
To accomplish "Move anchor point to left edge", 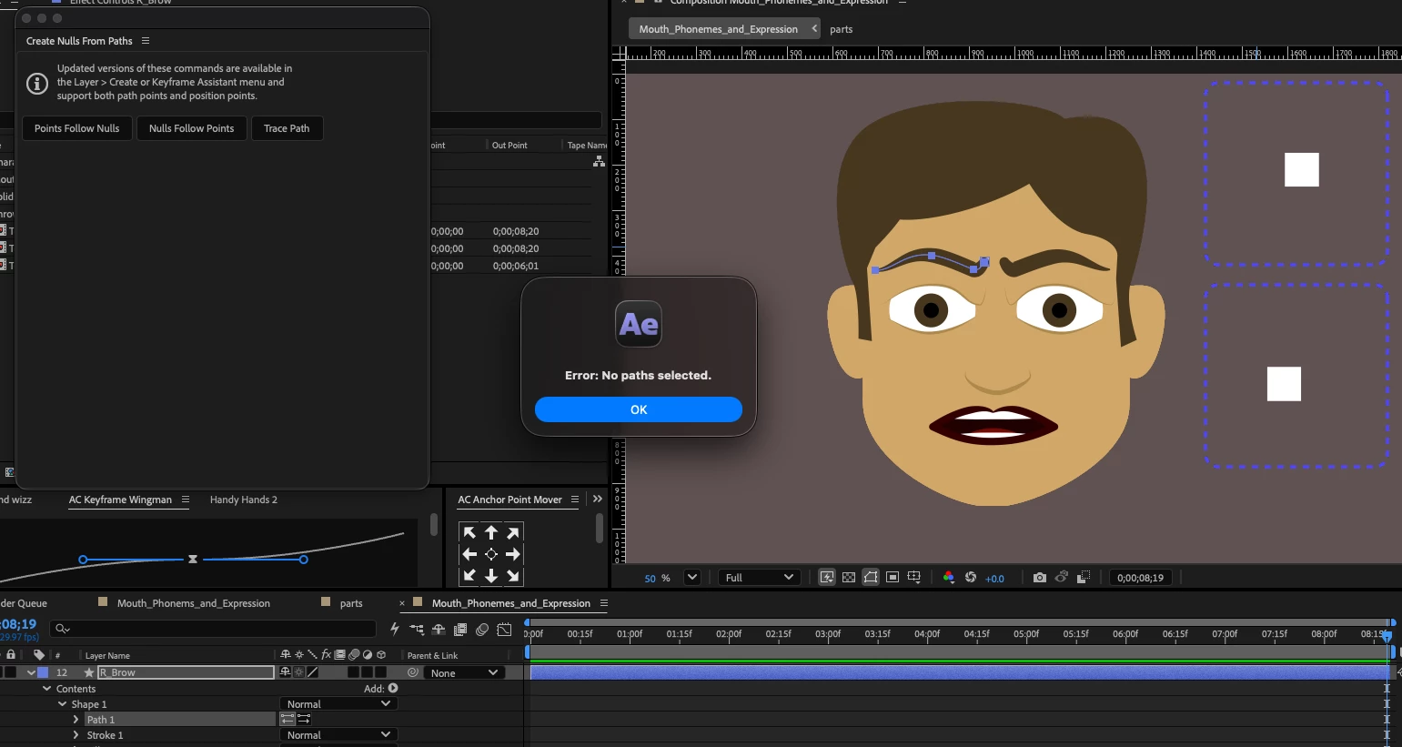I will coord(469,554).
